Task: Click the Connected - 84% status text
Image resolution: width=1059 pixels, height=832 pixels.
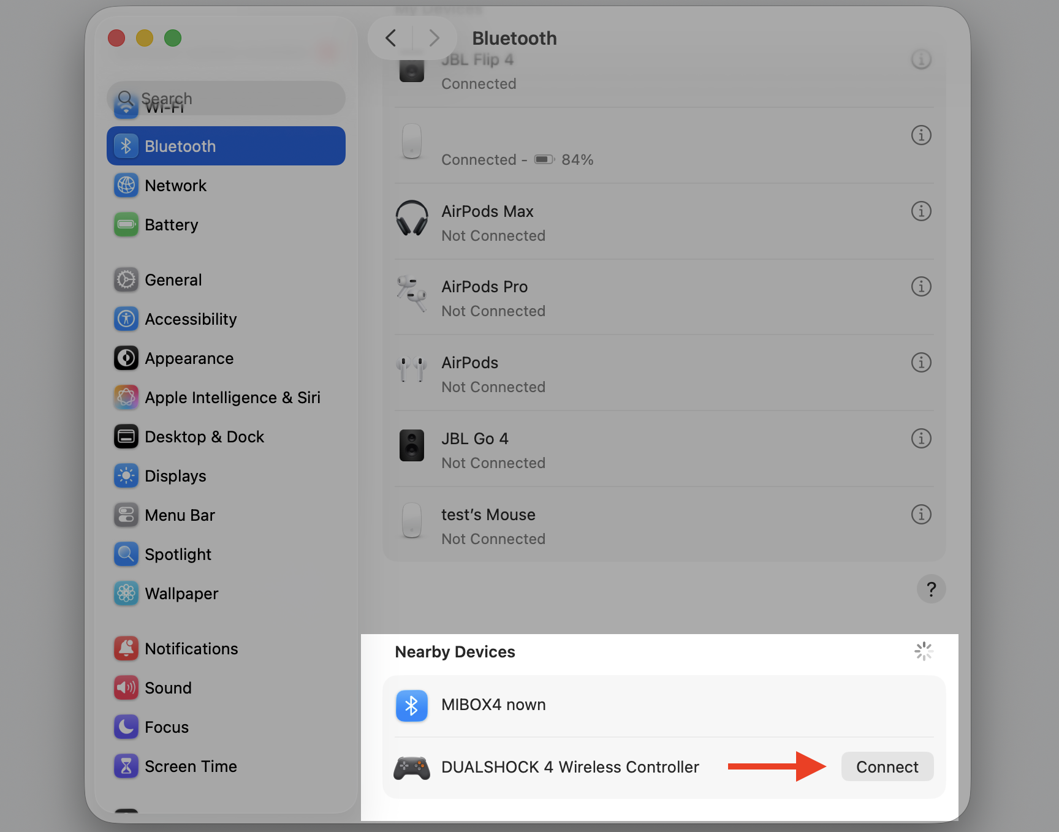Action: (517, 160)
